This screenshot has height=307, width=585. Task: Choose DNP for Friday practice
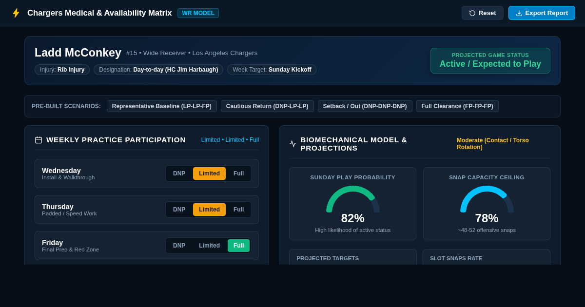coord(179,246)
